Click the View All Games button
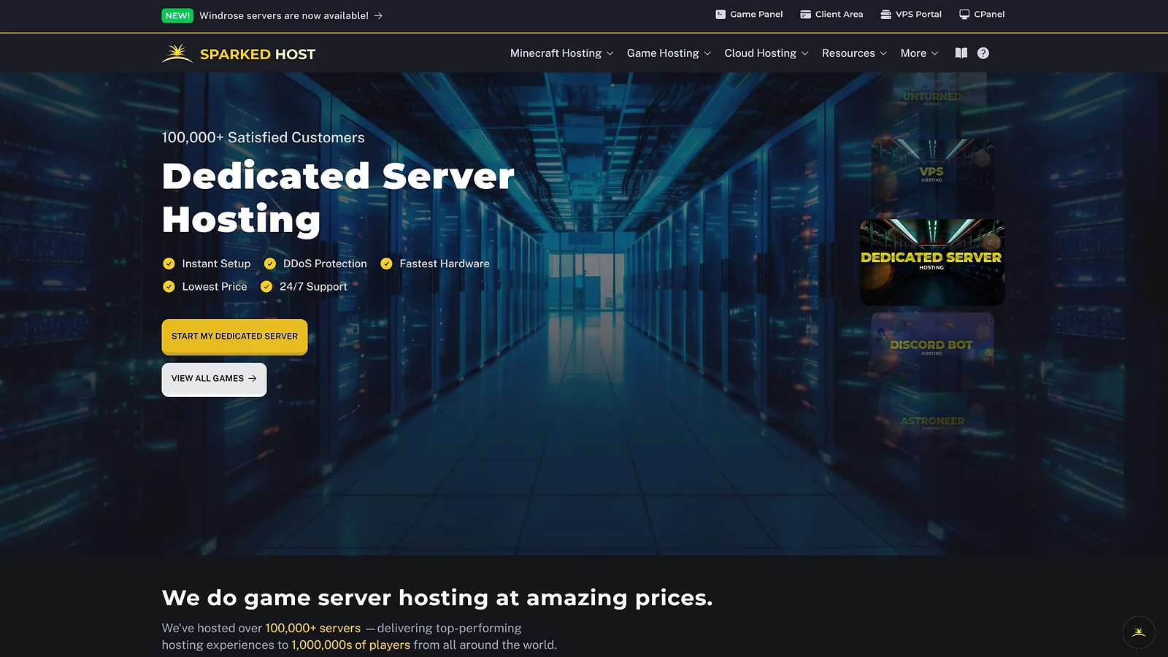 click(x=214, y=379)
